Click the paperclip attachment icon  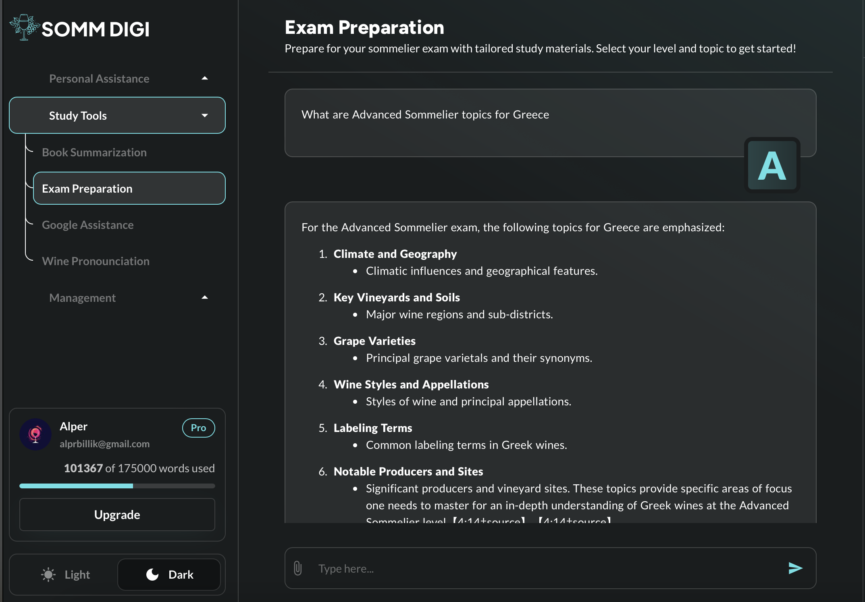point(298,568)
